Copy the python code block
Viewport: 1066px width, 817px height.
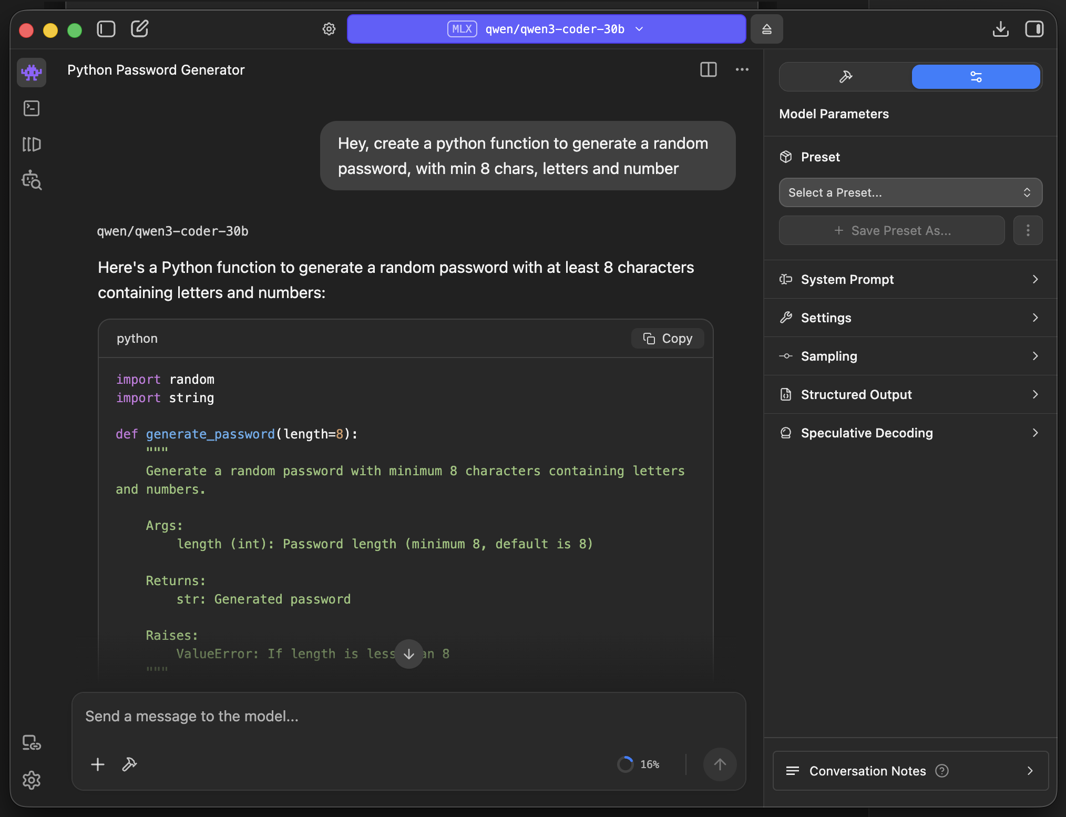point(668,339)
